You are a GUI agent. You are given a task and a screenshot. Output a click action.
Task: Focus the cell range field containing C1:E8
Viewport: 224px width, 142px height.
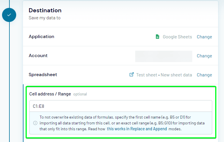[x=121, y=106]
